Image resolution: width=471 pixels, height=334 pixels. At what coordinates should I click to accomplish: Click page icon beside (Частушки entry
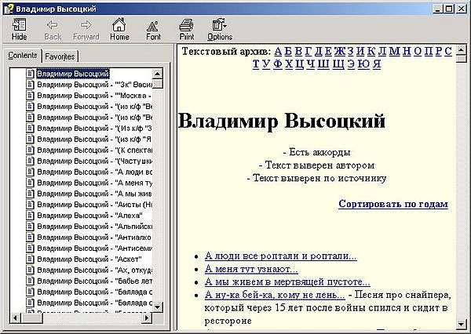pos(30,161)
